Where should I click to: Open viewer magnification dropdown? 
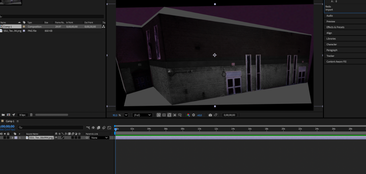click(x=126, y=115)
